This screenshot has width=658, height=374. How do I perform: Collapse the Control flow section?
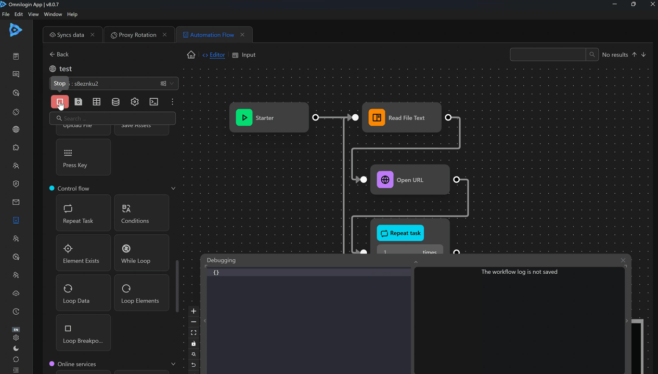173,189
